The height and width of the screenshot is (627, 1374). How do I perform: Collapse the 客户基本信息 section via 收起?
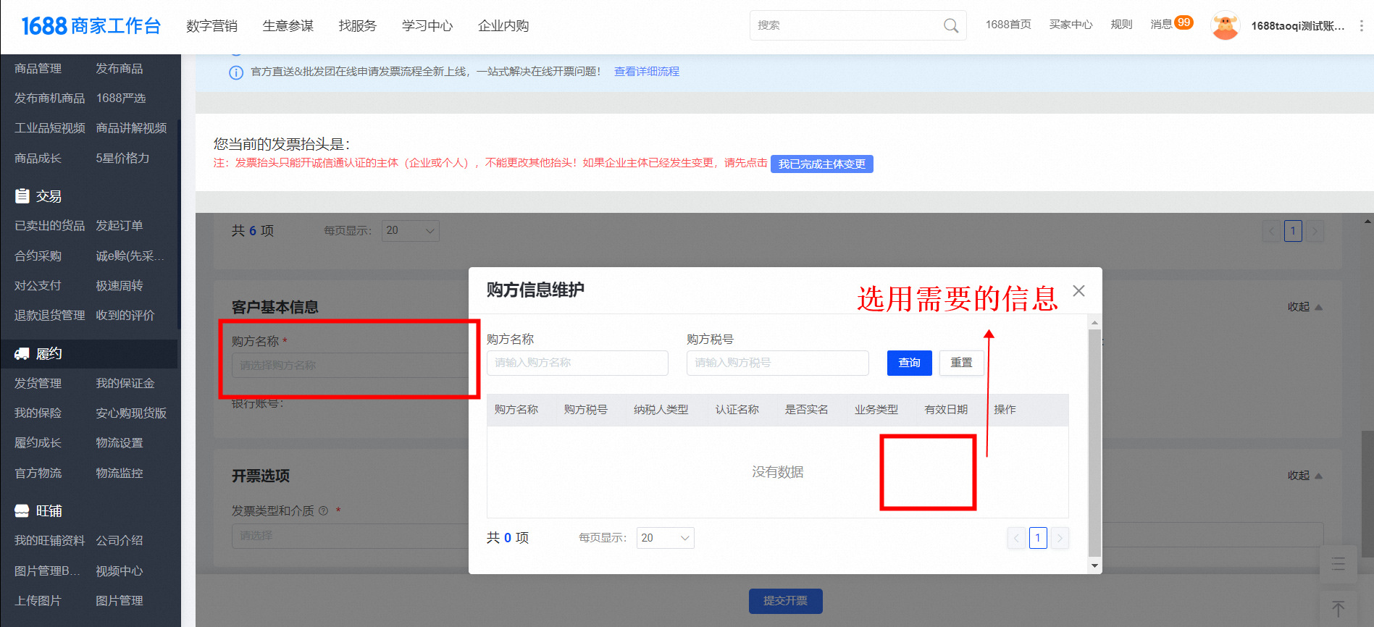[1304, 307]
